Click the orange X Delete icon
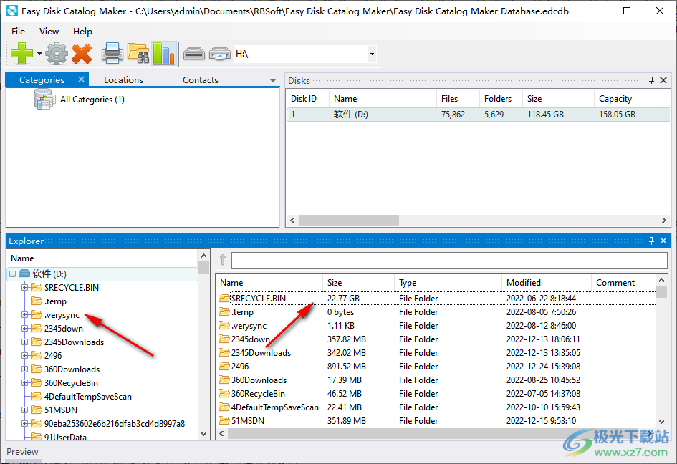This screenshot has width=677, height=464. coord(82,54)
